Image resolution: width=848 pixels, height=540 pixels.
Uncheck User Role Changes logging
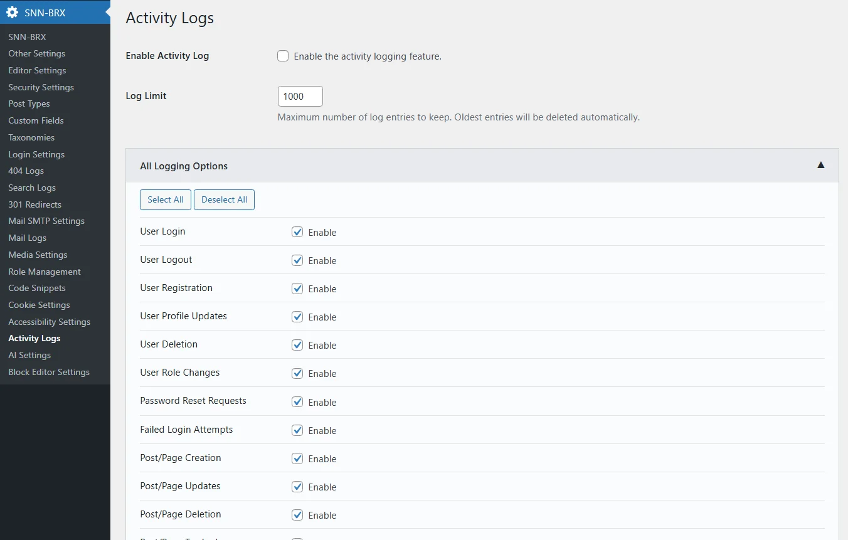[297, 373]
